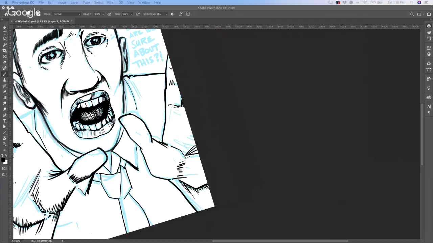Select the Zoom tool in toolbar
This screenshot has width=433, height=243.
click(4, 144)
